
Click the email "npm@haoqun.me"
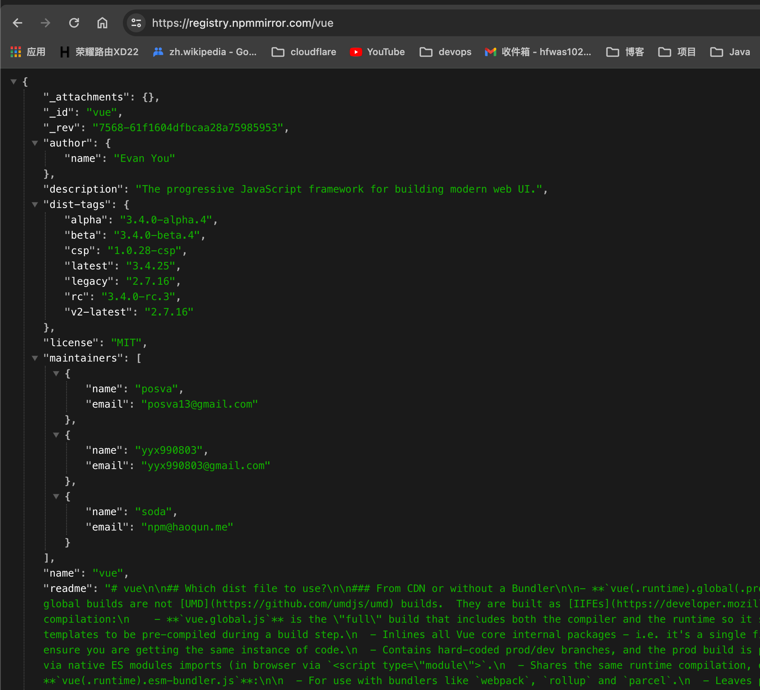click(x=187, y=527)
